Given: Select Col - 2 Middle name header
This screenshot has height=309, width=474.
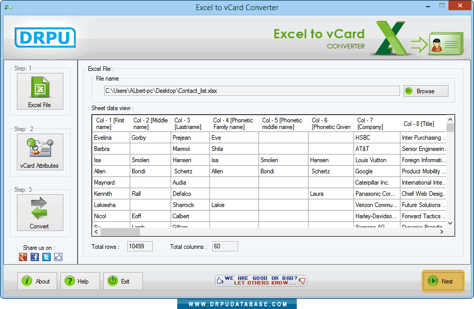Looking at the screenshot, I should 150,123.
